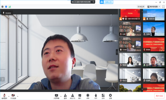Unmute the microphone in the bottom toolbar
Viewport: 166px width, 100px height.
(x=4, y=96)
